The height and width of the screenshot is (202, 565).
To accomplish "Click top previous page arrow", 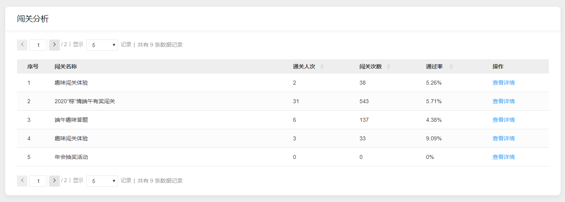I will click(x=22, y=45).
